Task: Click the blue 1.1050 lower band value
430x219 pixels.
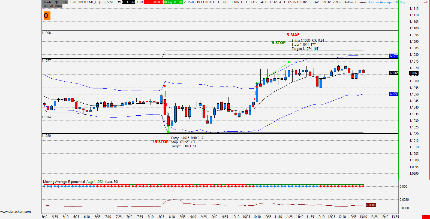Action: pyautogui.click(x=394, y=94)
